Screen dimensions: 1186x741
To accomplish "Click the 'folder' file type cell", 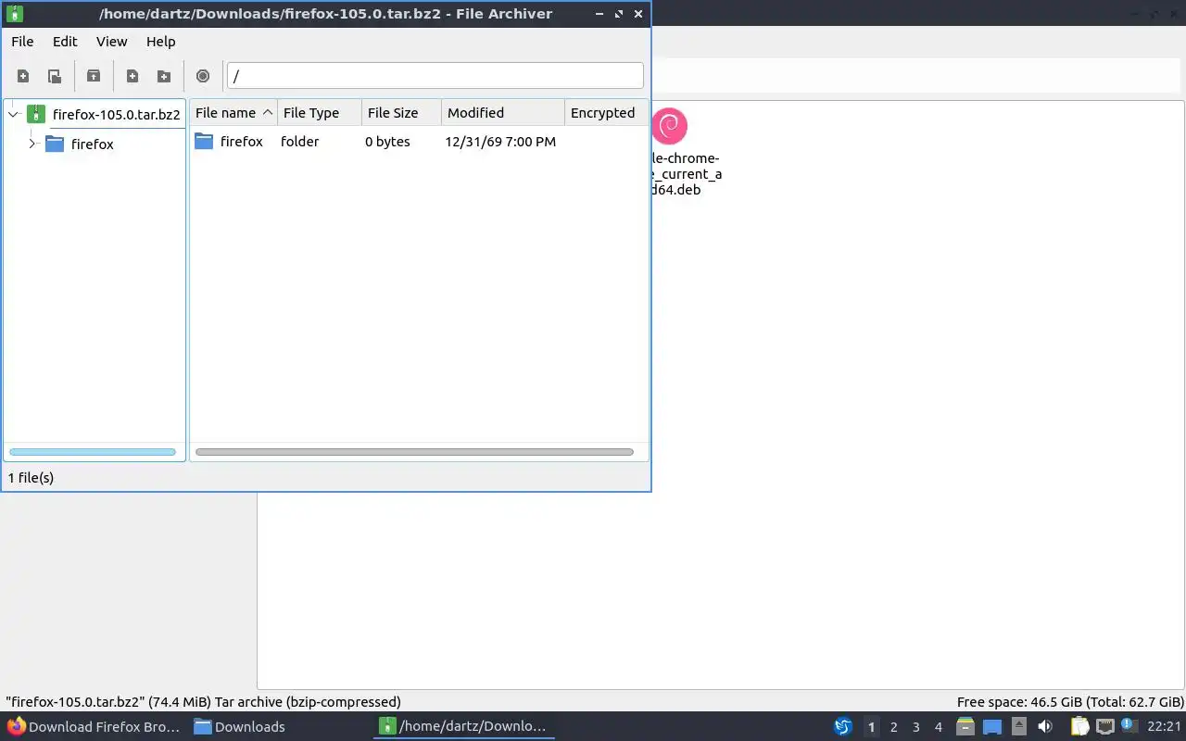I will tap(299, 142).
